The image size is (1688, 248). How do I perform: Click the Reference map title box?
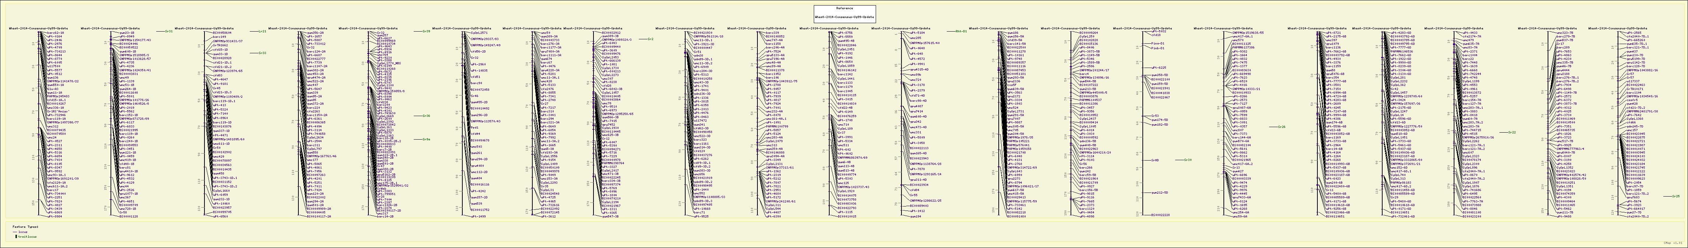[844, 13]
